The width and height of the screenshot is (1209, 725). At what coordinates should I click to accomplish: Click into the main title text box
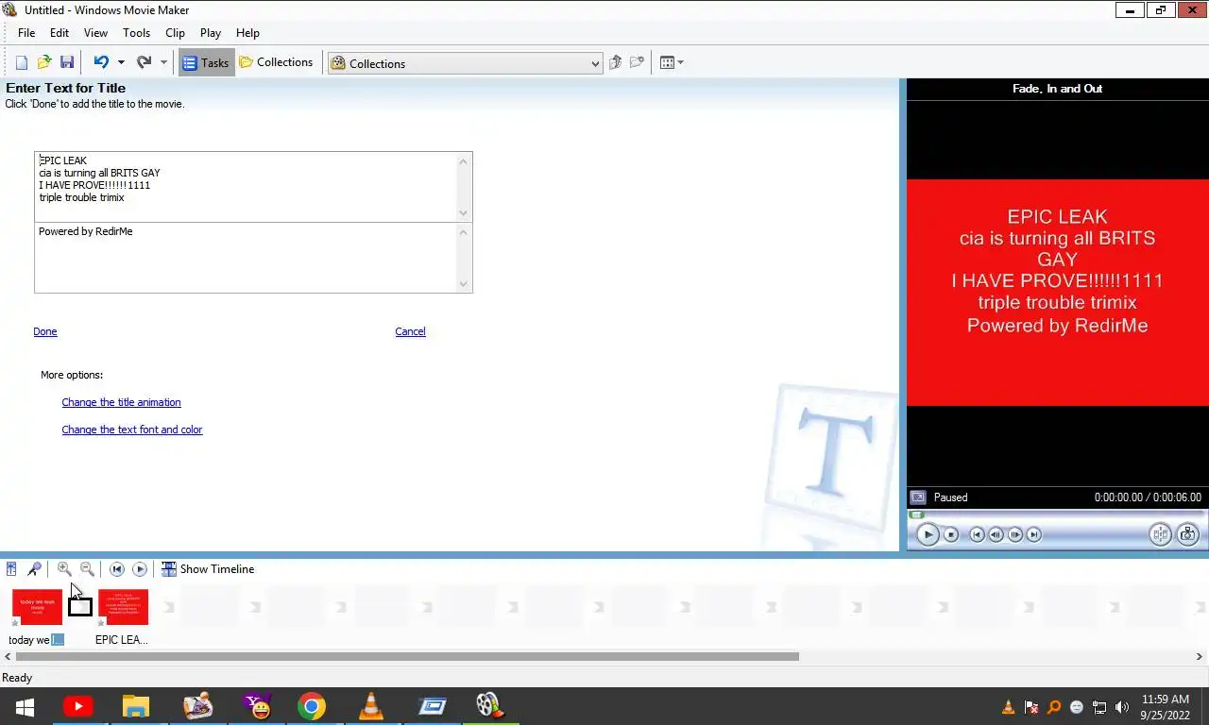tap(246, 187)
